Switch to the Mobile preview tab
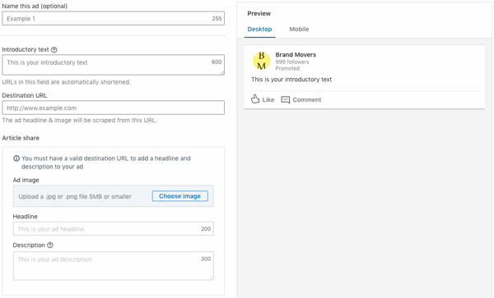 point(299,30)
